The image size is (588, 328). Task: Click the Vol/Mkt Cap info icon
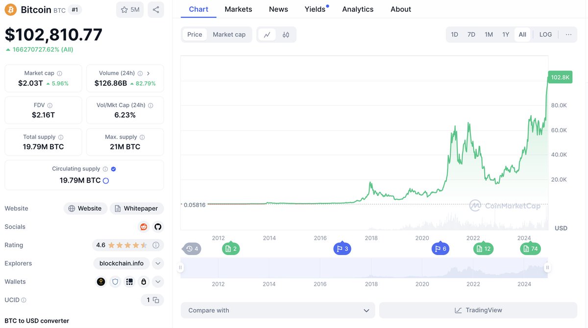(x=150, y=105)
